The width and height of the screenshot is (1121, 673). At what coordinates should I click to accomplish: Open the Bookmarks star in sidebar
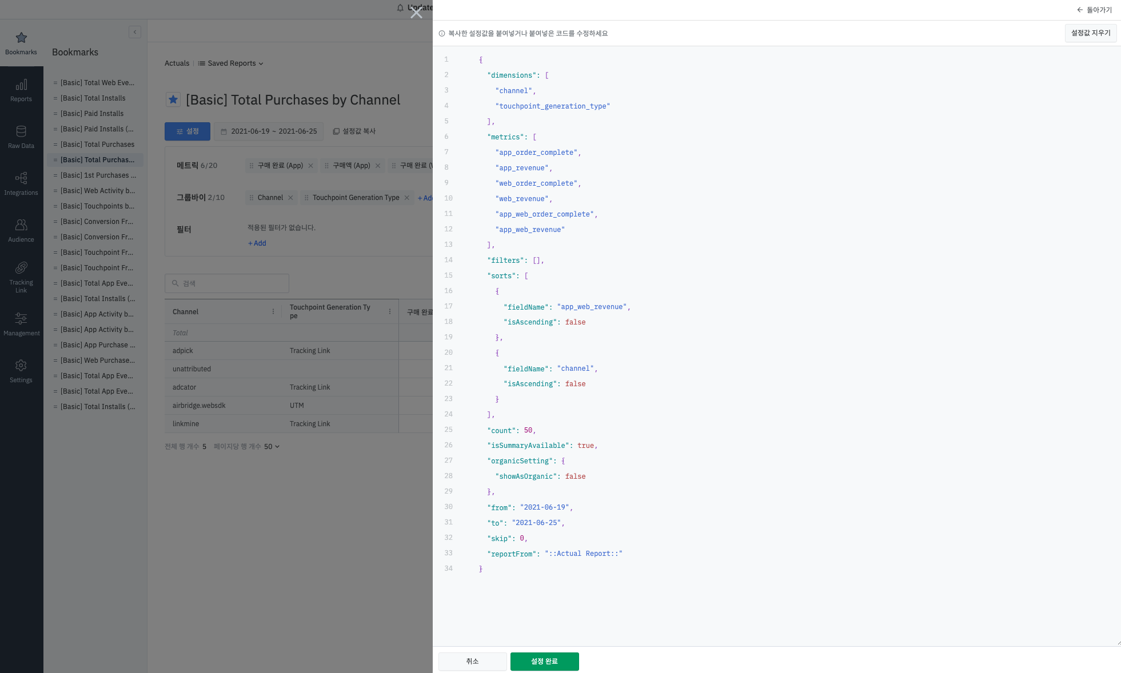[x=21, y=43]
